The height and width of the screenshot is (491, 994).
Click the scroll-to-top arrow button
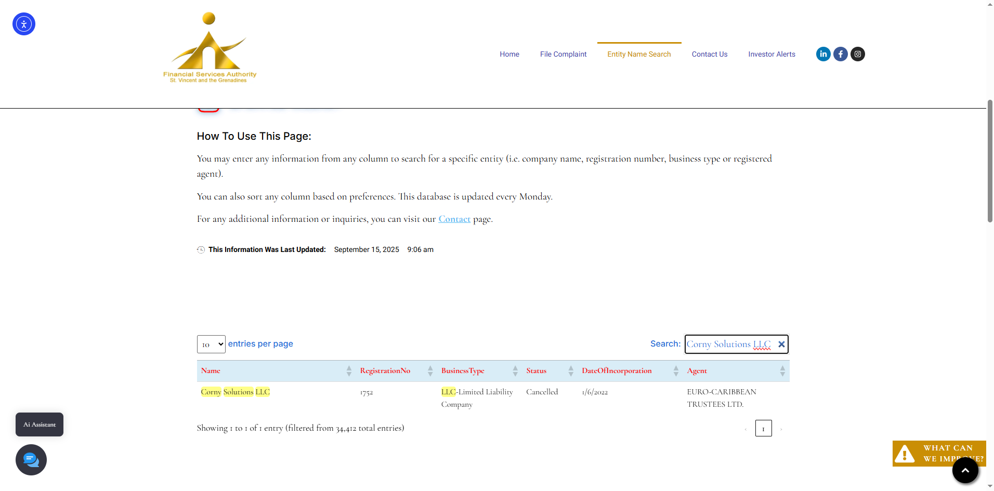coord(965,470)
